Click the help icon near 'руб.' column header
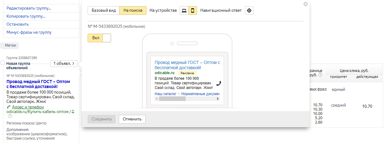This screenshot has height=143, width=388. tap(320, 75)
